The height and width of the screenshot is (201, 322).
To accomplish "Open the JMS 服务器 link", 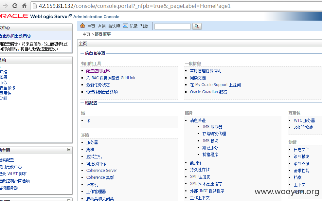I will (212, 127).
